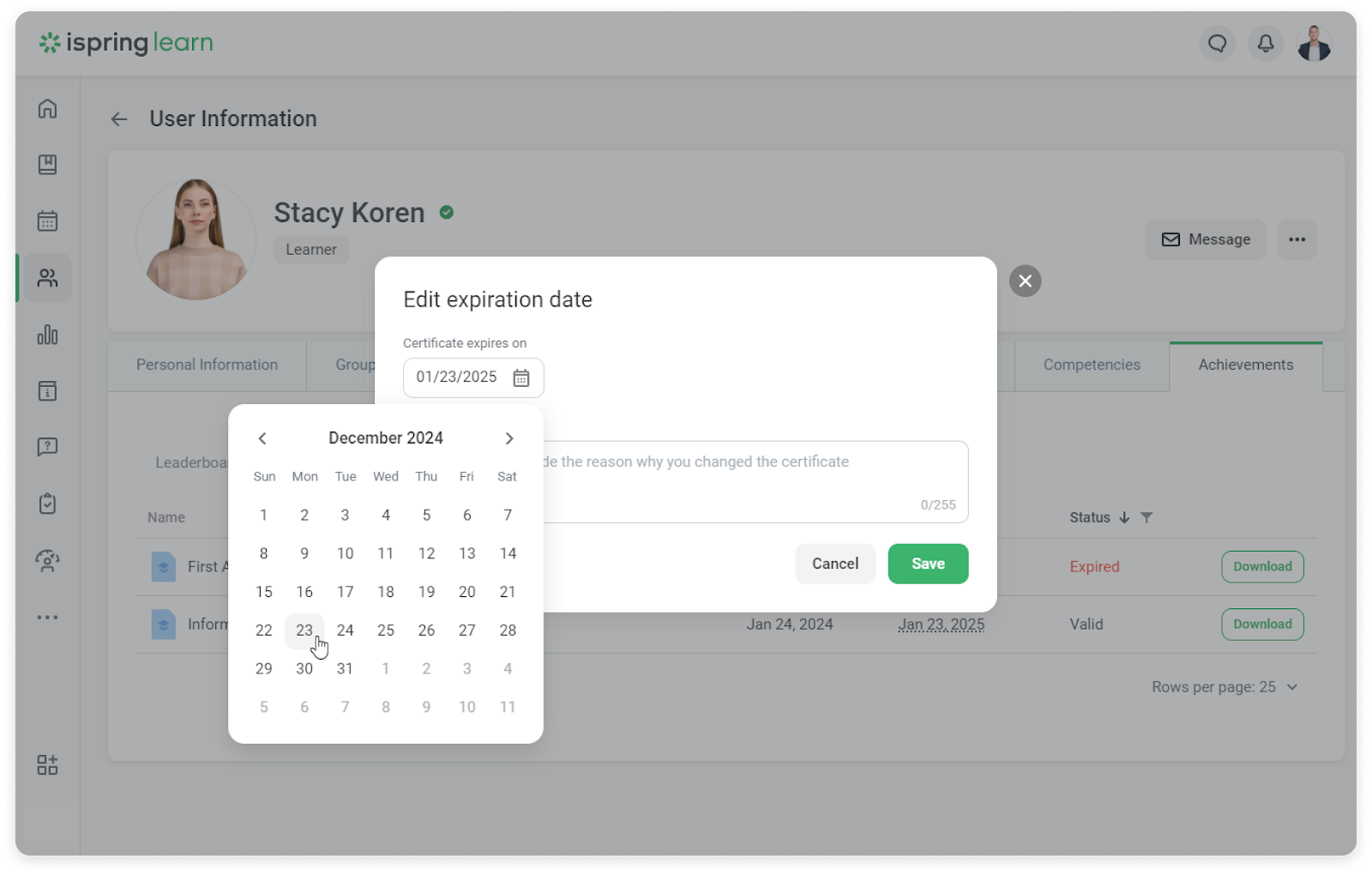Expand the Rows per page dropdown
Image resolution: width=1372 pixels, height=875 pixels.
[1225, 687]
